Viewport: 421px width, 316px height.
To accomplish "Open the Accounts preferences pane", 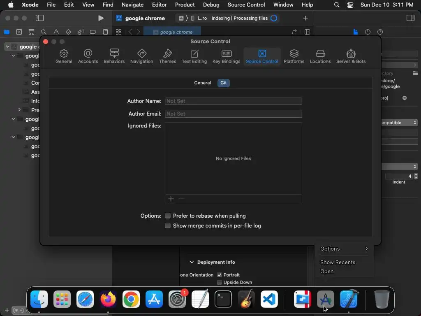I will (x=88, y=56).
